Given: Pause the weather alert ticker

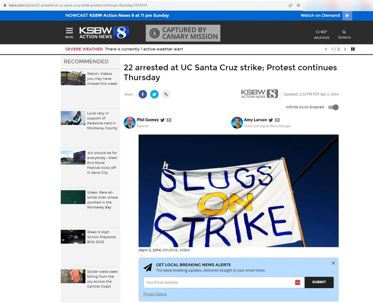Looking at the screenshot, I should click(x=353, y=49).
